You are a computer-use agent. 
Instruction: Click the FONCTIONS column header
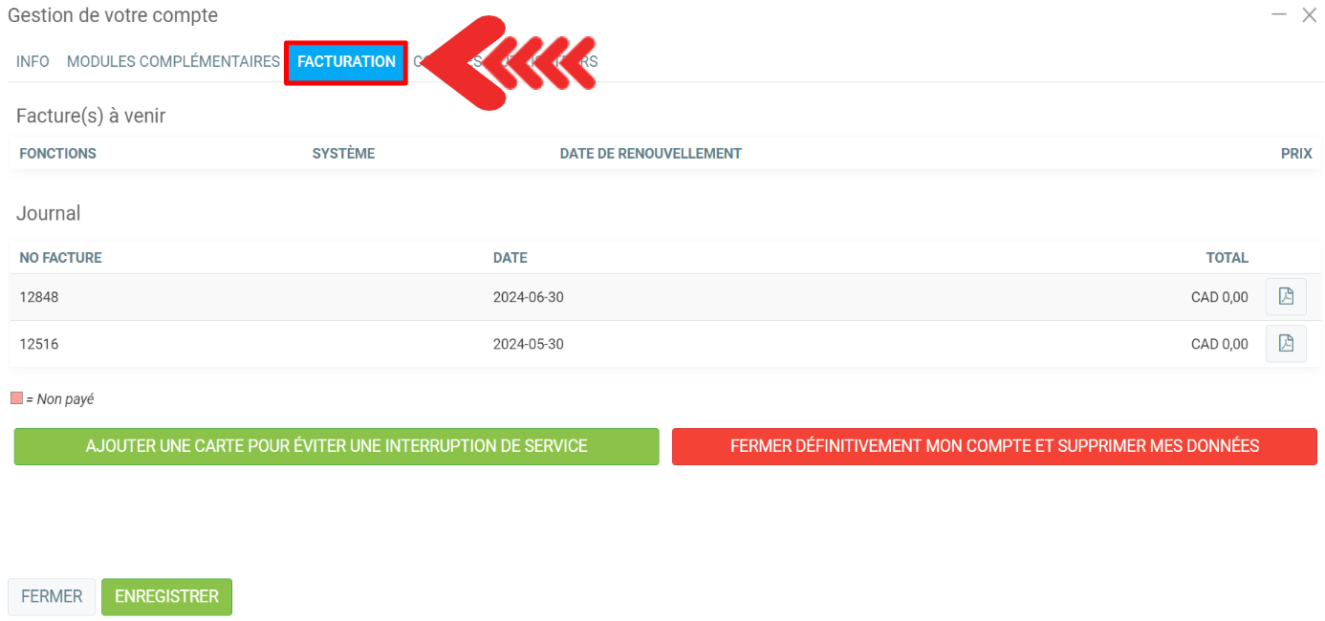pyautogui.click(x=57, y=154)
